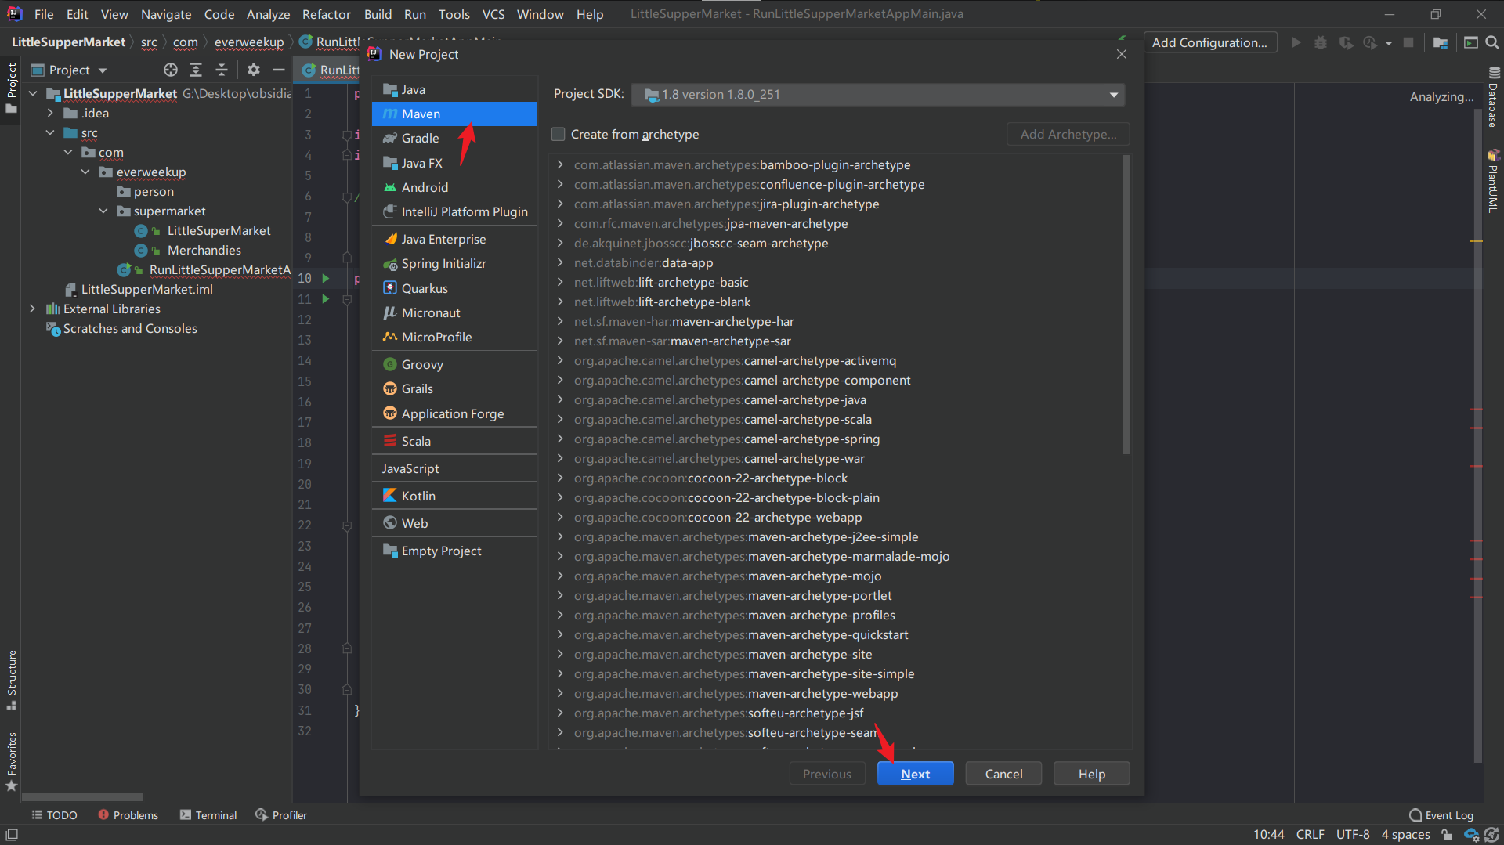Choose IntelliJ Platform Plugin type
Viewport: 1504px width, 845px height.
454,211
